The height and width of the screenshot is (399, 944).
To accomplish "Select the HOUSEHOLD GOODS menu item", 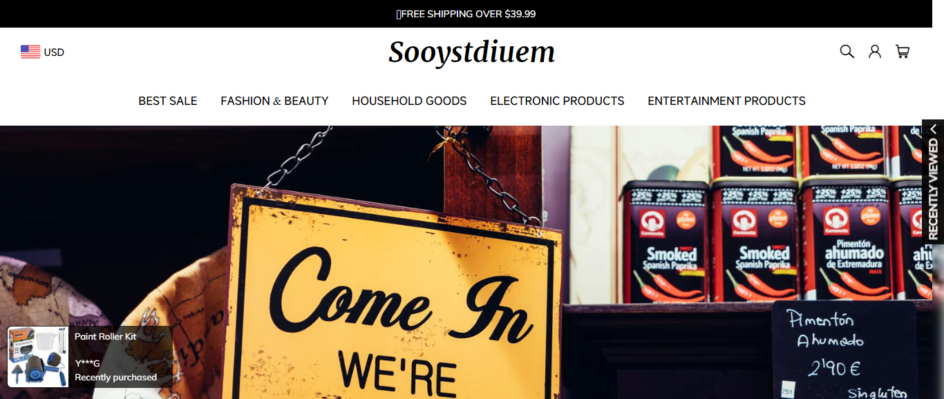I will pyautogui.click(x=409, y=101).
